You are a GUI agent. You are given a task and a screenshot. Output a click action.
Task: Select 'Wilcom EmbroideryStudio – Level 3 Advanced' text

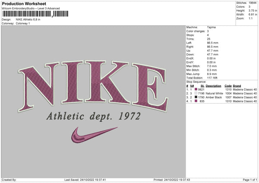tap(31, 9)
